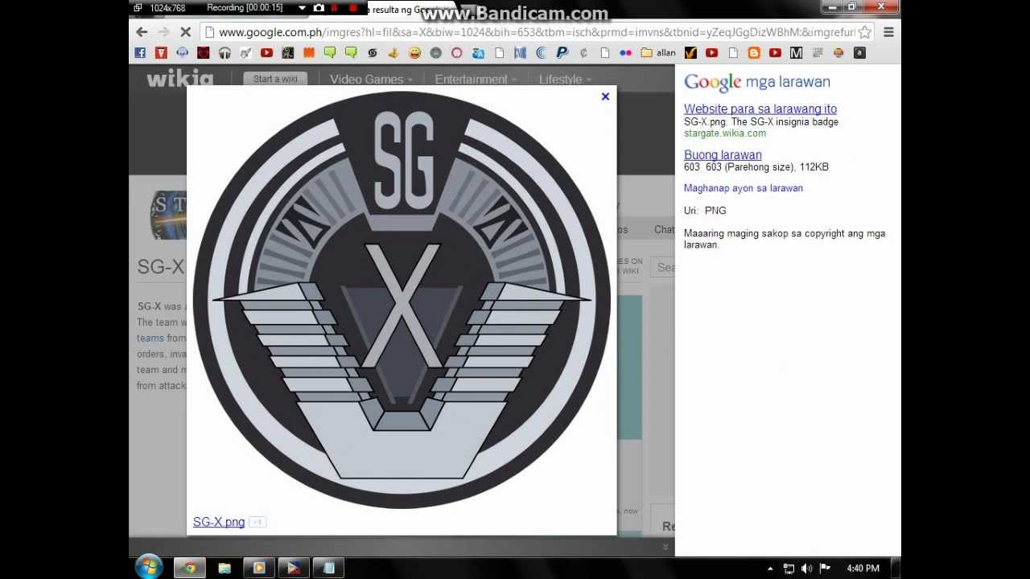Image resolution: width=1030 pixels, height=579 pixels.
Task: Open Buong larawan full image link
Action: pos(723,154)
